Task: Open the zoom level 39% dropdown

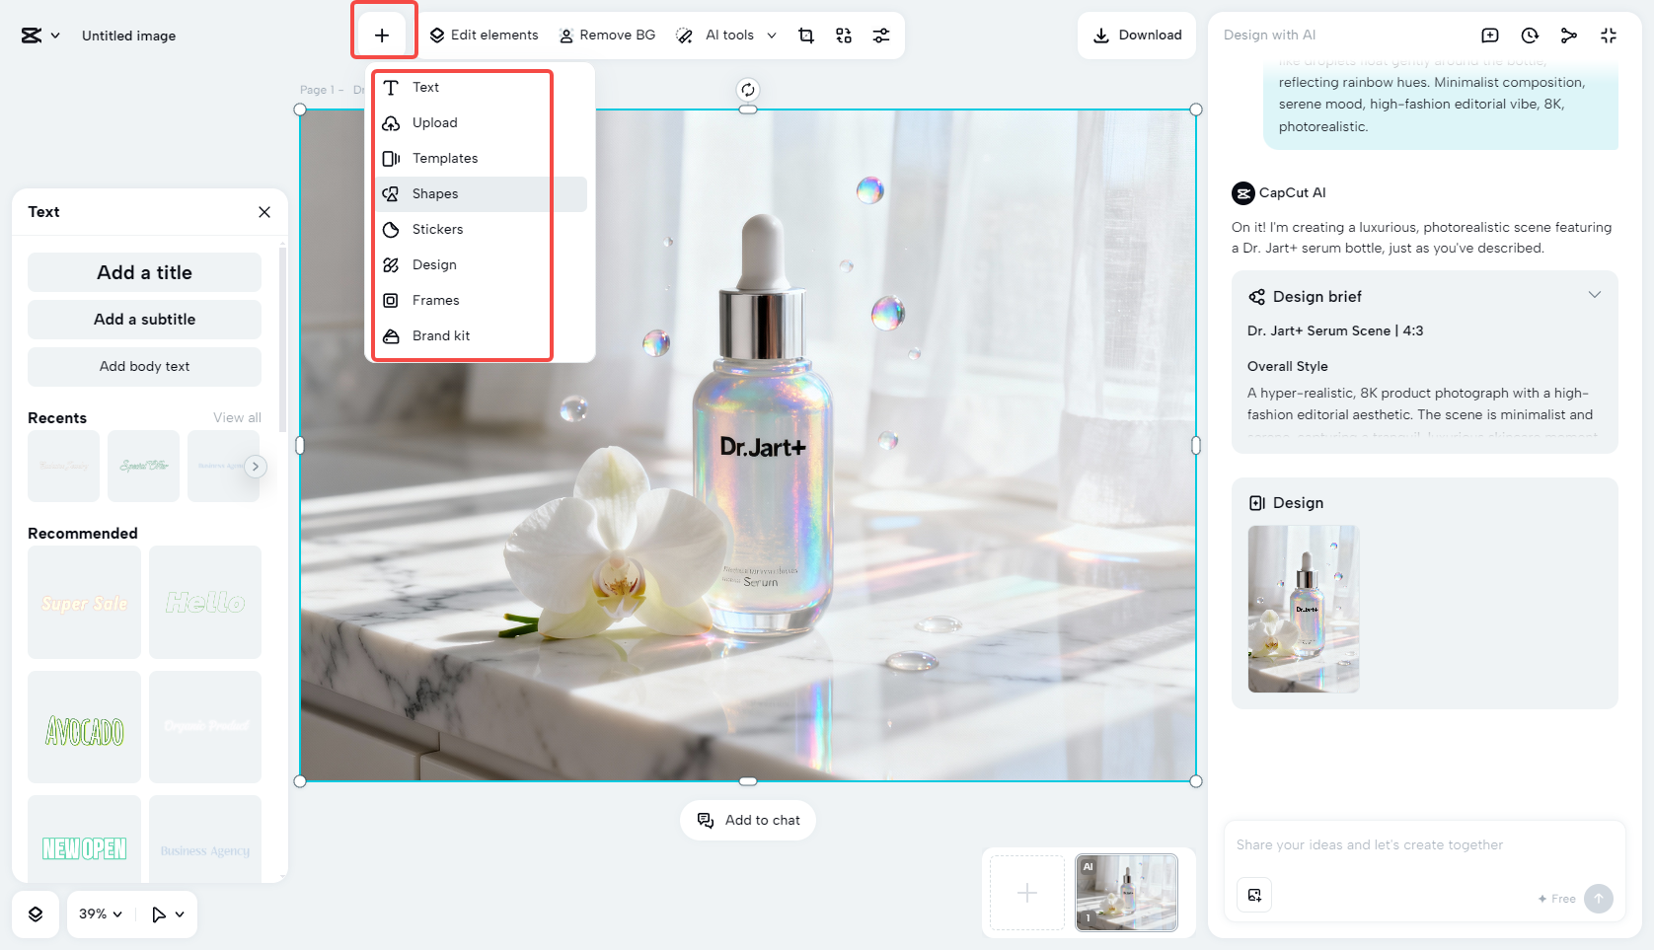Action: [x=99, y=913]
